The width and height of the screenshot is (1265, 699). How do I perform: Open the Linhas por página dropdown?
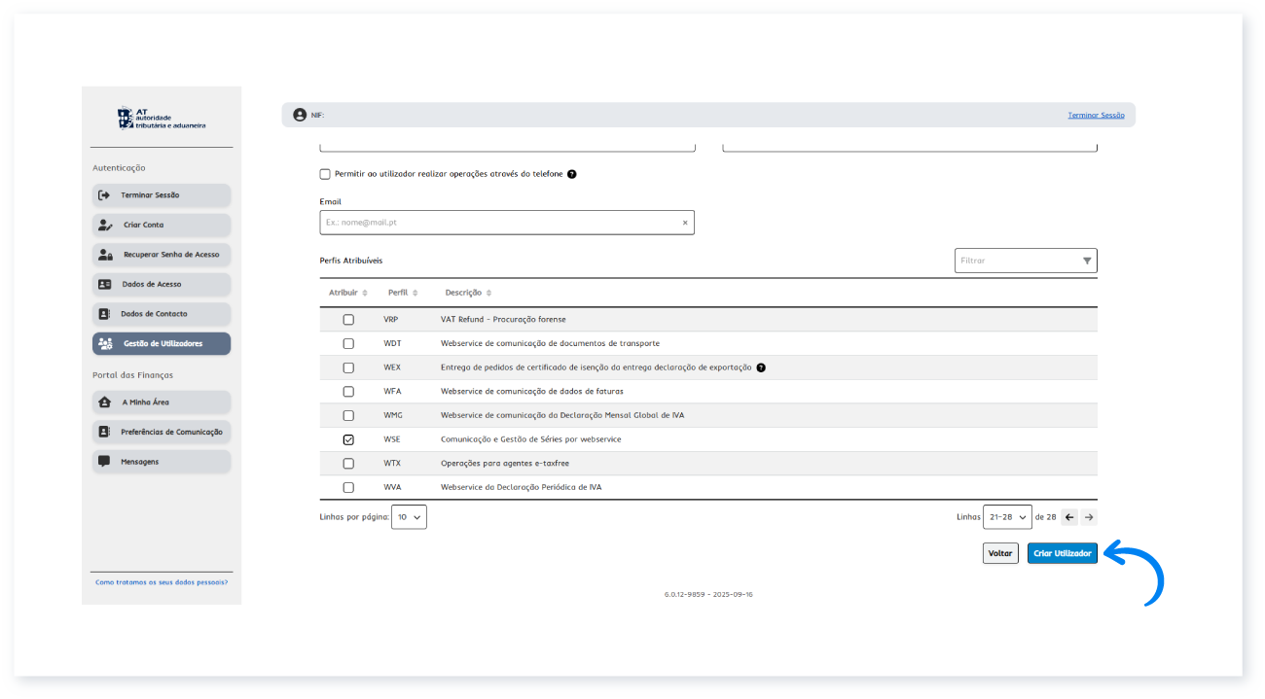[409, 517]
